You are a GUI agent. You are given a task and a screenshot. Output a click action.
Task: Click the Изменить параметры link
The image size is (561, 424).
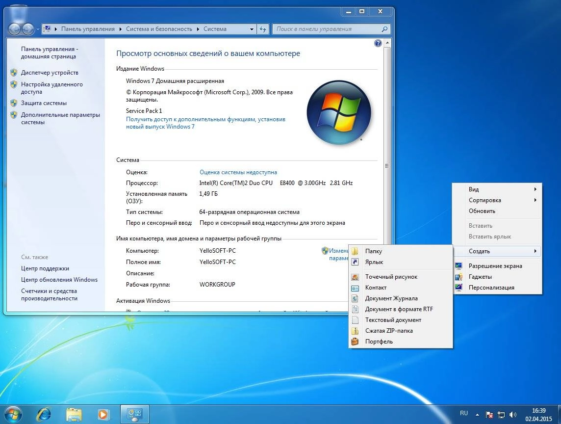(x=338, y=254)
